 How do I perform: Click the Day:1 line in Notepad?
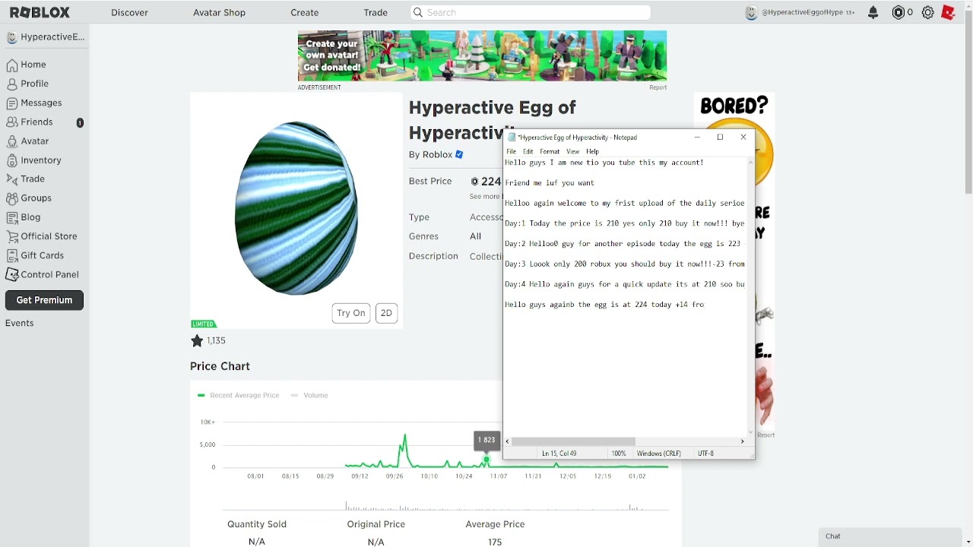pos(624,223)
